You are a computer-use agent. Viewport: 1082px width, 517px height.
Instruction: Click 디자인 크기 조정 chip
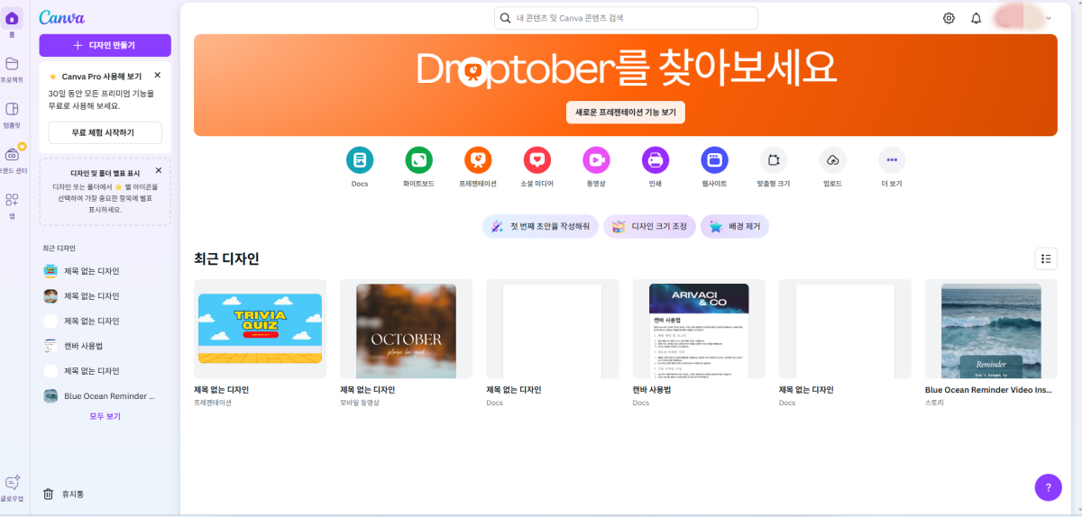pos(650,227)
